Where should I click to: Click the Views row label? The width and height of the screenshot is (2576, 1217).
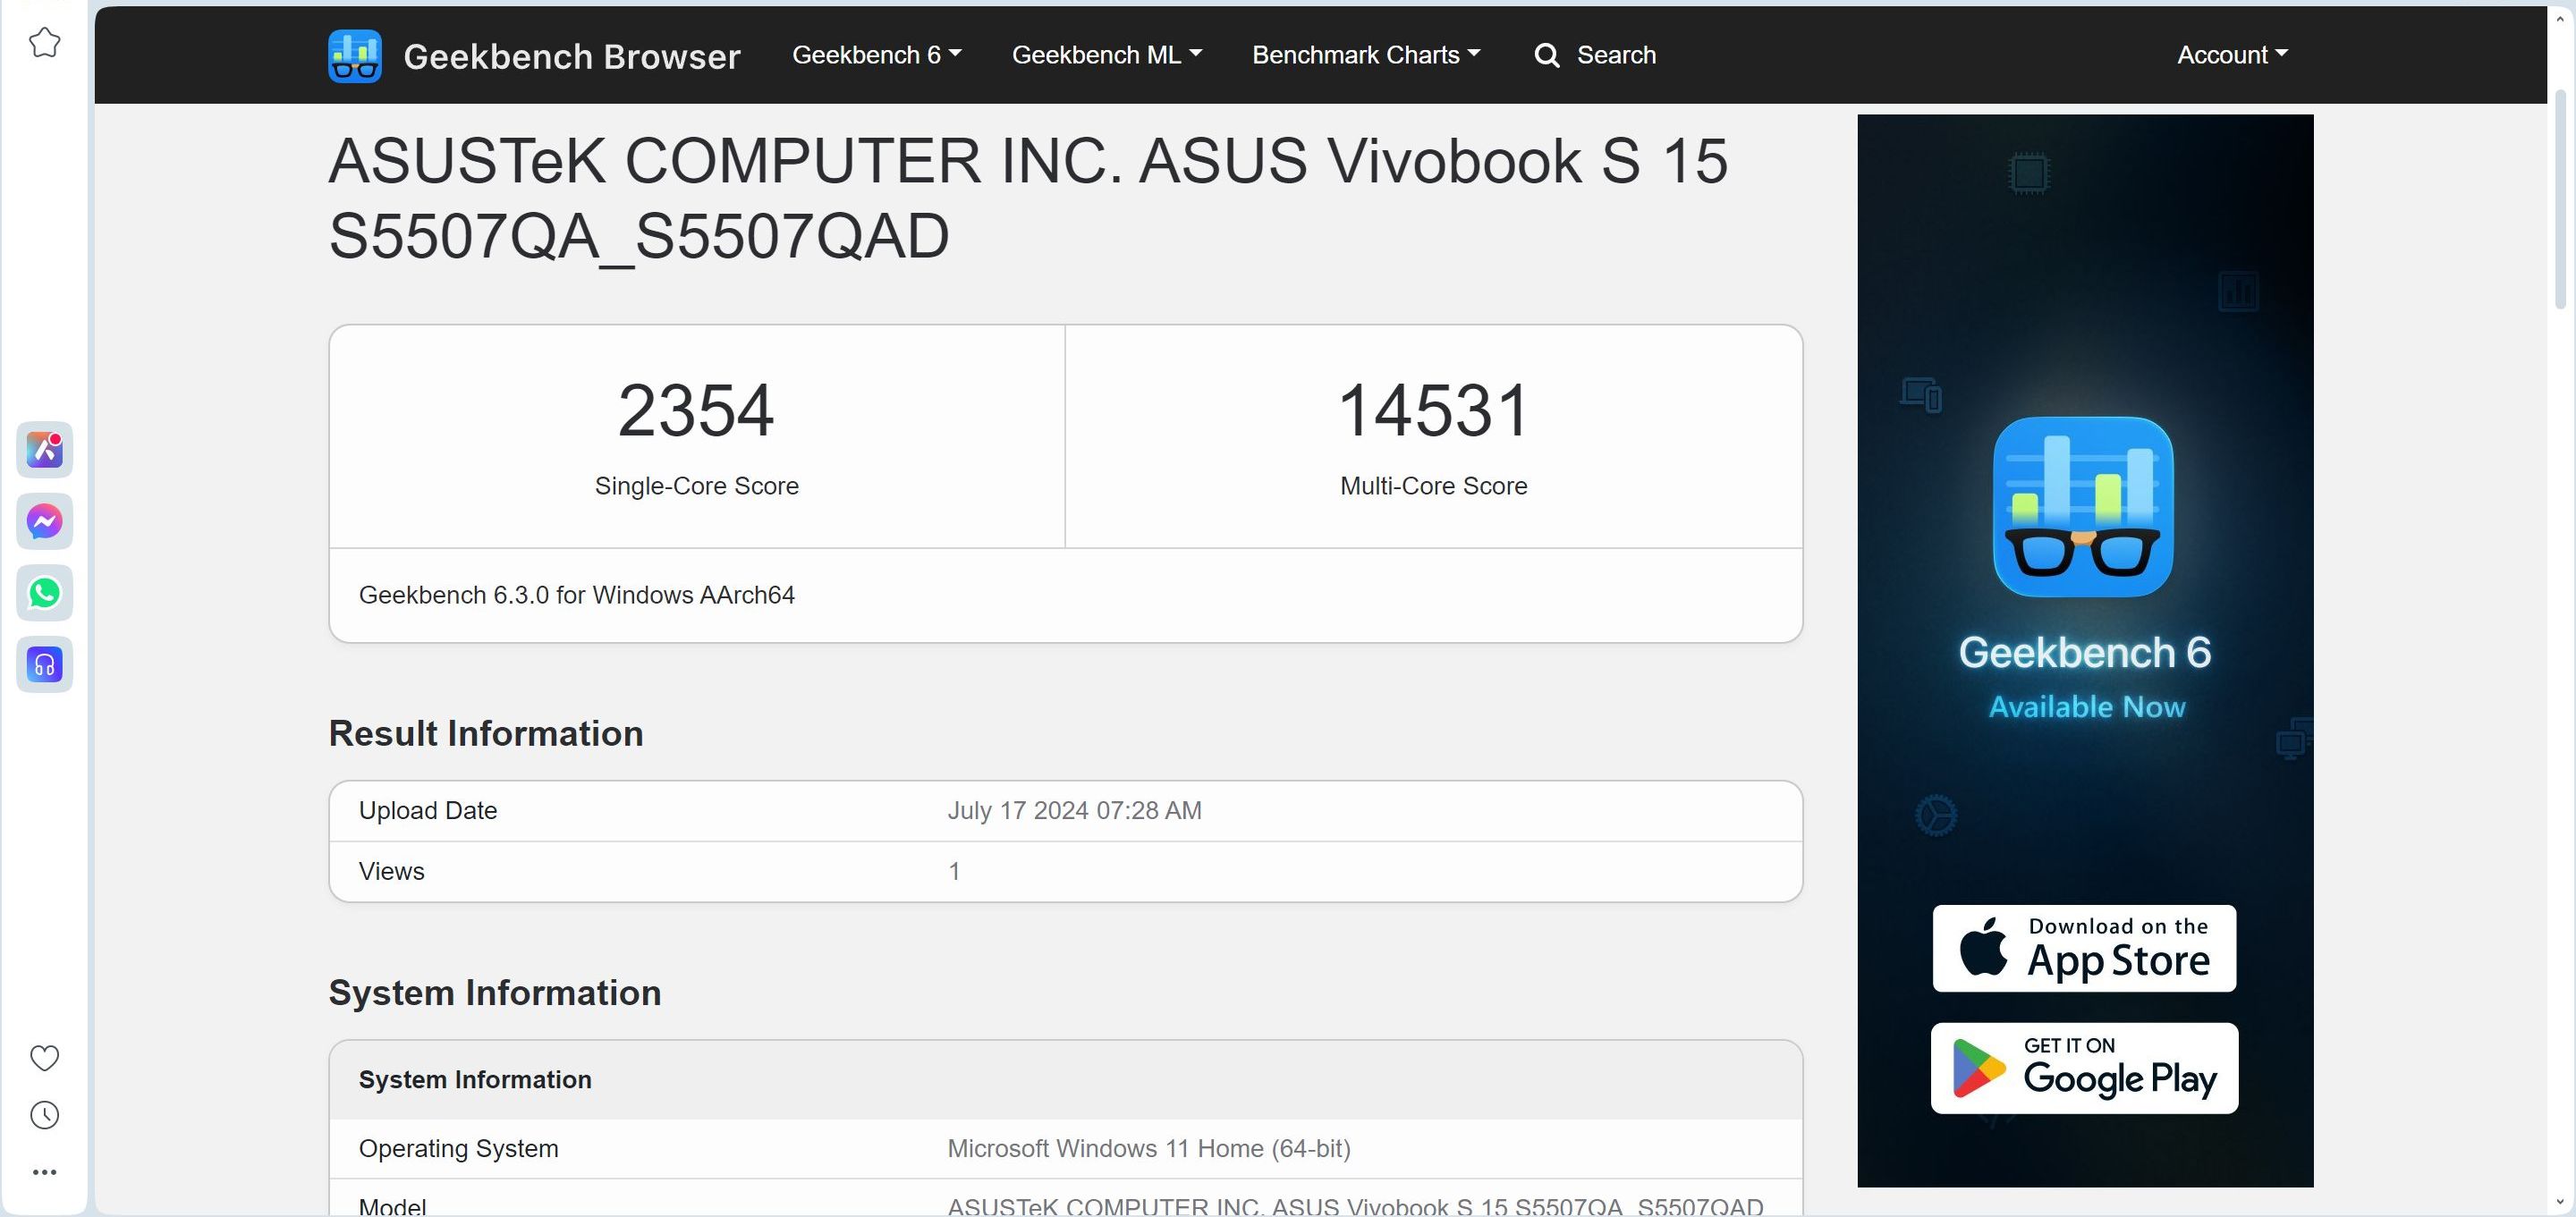click(391, 871)
